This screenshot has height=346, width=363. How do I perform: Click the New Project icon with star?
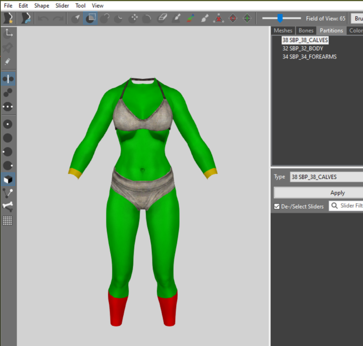point(8,18)
